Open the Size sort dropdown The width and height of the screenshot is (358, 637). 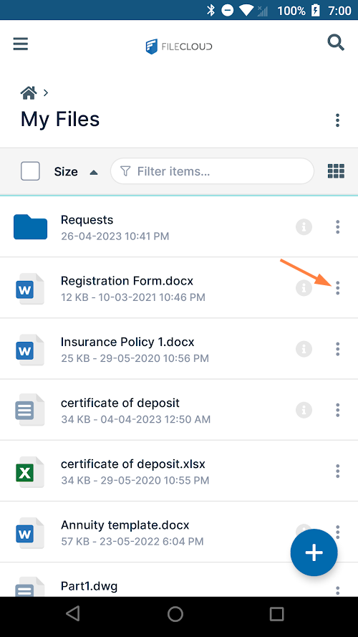(x=66, y=171)
